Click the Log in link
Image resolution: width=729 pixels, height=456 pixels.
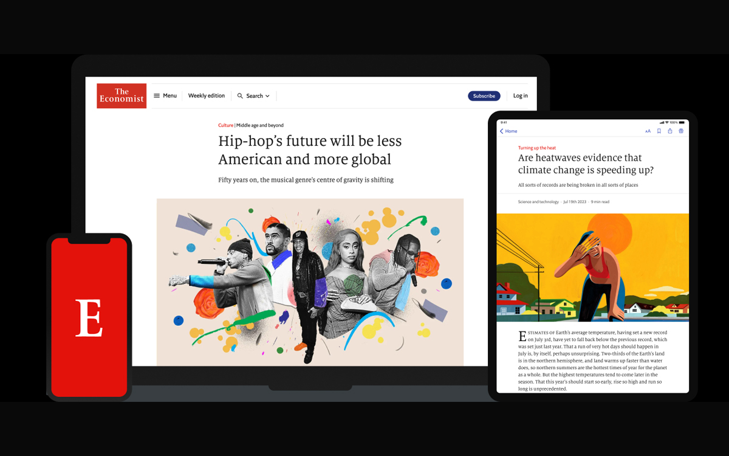click(x=520, y=95)
